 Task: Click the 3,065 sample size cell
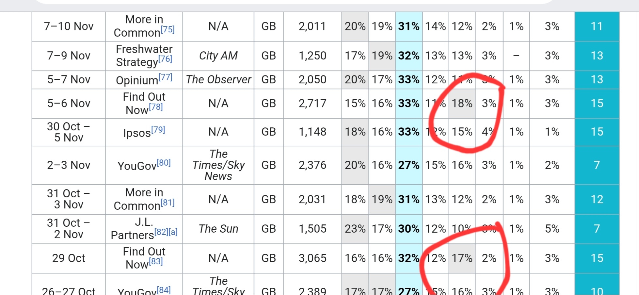coord(312,258)
